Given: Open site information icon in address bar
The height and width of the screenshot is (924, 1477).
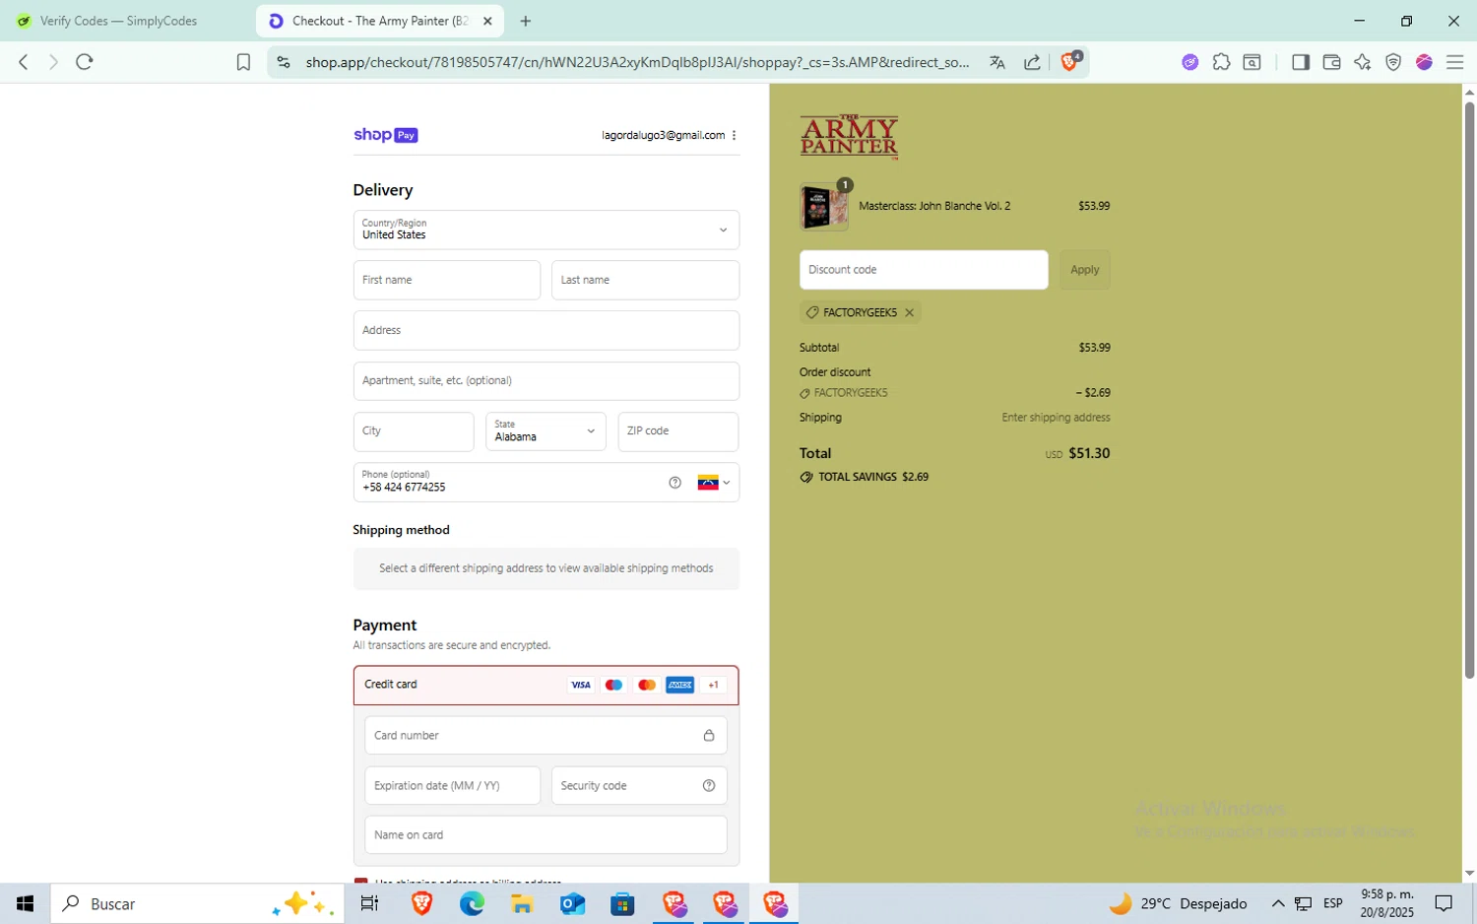Looking at the screenshot, I should click(x=284, y=62).
